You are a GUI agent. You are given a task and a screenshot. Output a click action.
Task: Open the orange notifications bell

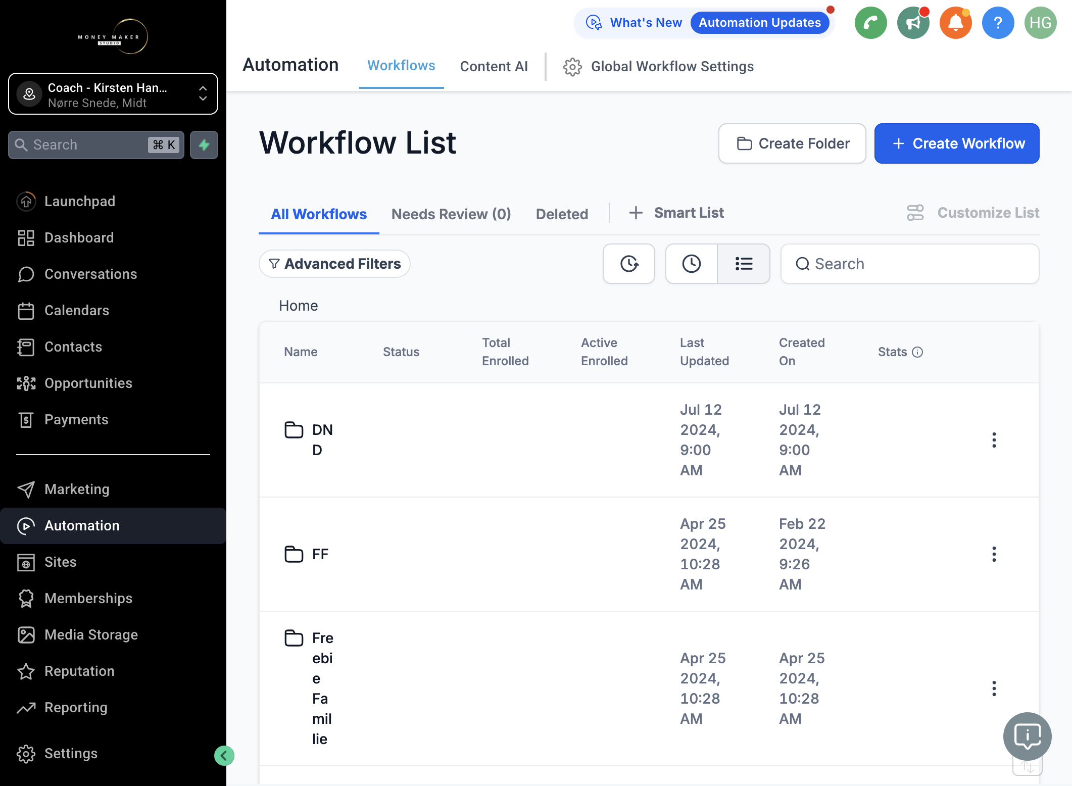point(955,23)
